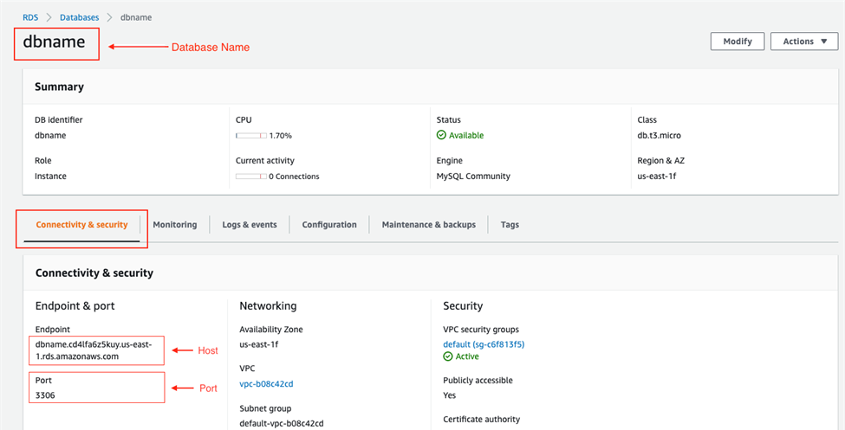Open the default security group link
Viewport: 845px width, 430px height.
484,344
